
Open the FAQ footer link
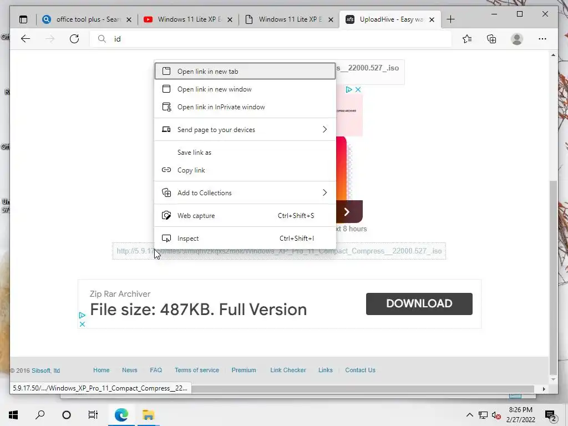point(156,370)
